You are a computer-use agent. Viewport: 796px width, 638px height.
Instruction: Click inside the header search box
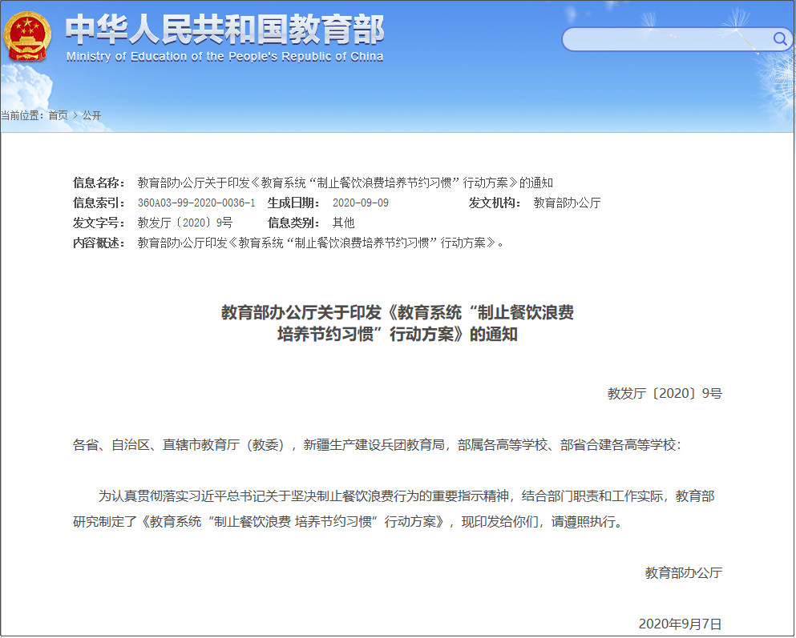coord(665,39)
